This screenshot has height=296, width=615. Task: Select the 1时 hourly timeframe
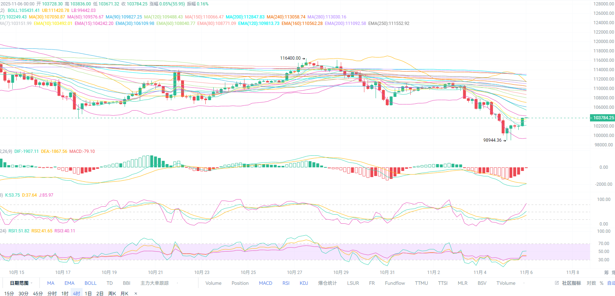(x=65, y=293)
